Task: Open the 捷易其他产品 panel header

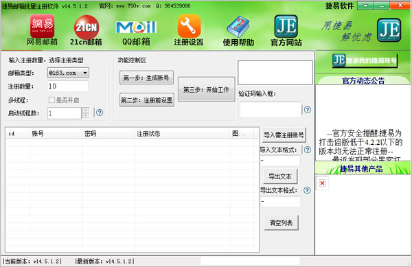Action: [363, 168]
